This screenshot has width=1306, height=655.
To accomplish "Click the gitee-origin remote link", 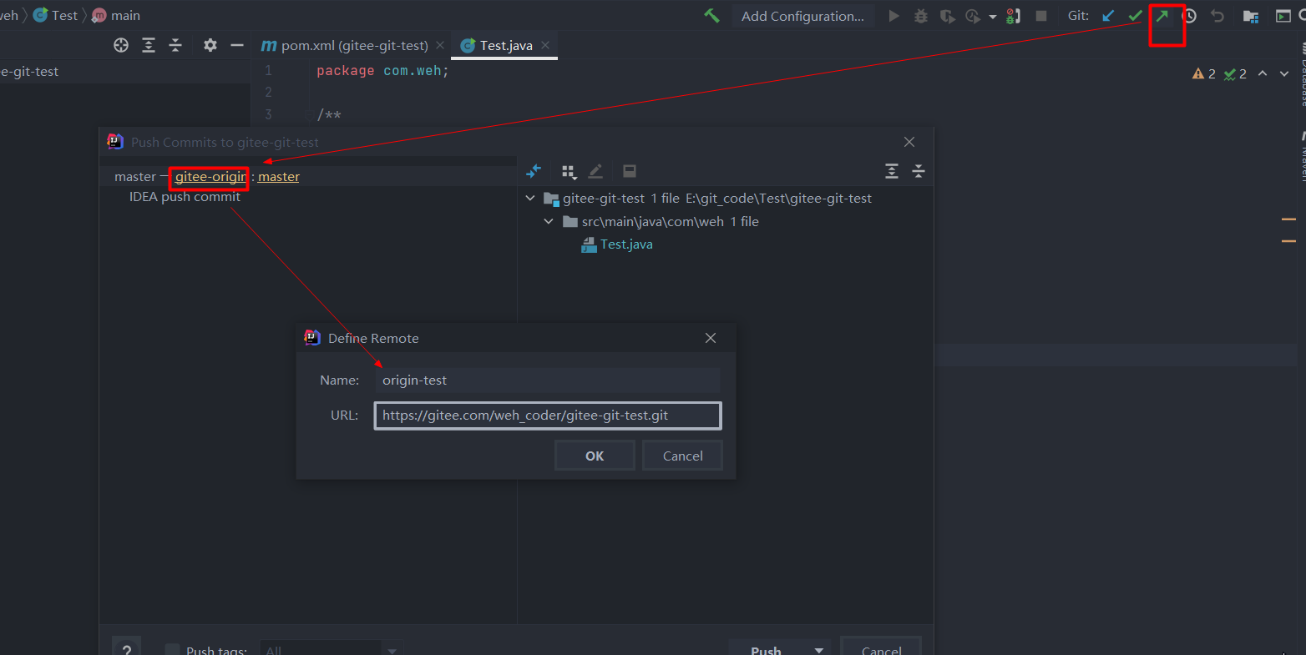I will [210, 177].
